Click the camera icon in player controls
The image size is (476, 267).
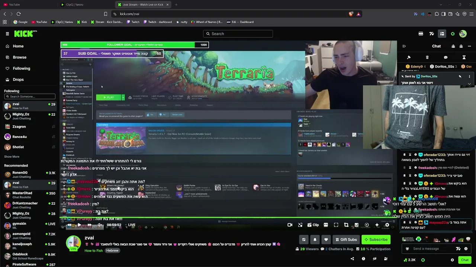point(290,225)
